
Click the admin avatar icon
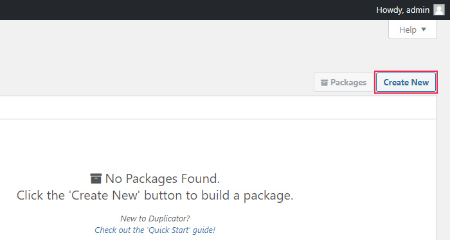[x=439, y=10]
